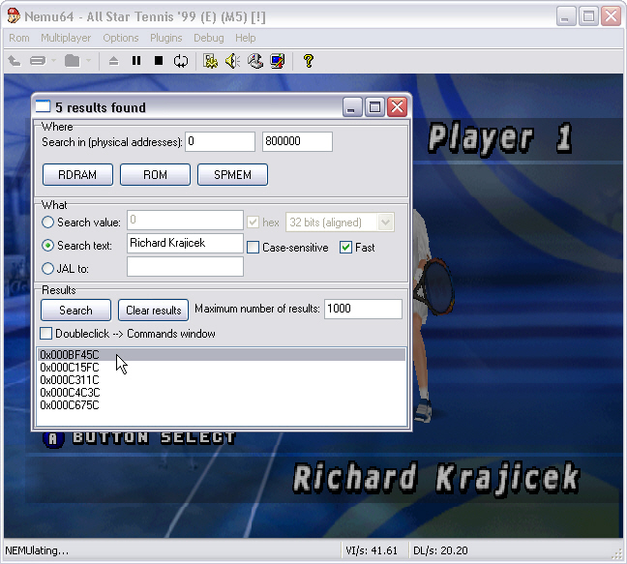This screenshot has height=564, width=627.
Task: Select result 0x000C4C3C
Action: tap(222, 393)
